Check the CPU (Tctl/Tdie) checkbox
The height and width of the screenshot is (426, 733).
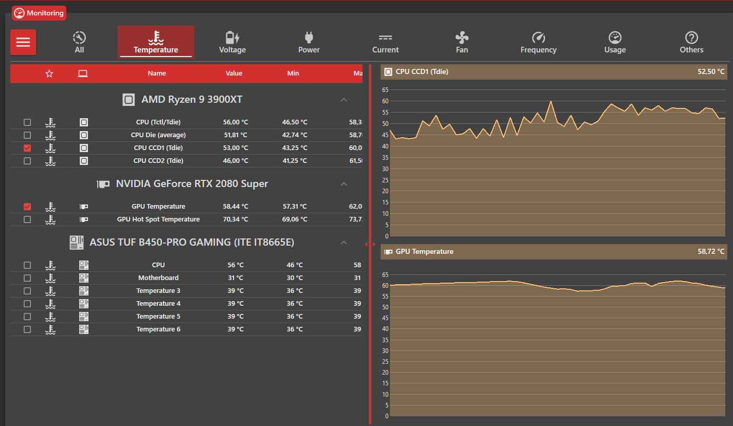pyautogui.click(x=27, y=122)
